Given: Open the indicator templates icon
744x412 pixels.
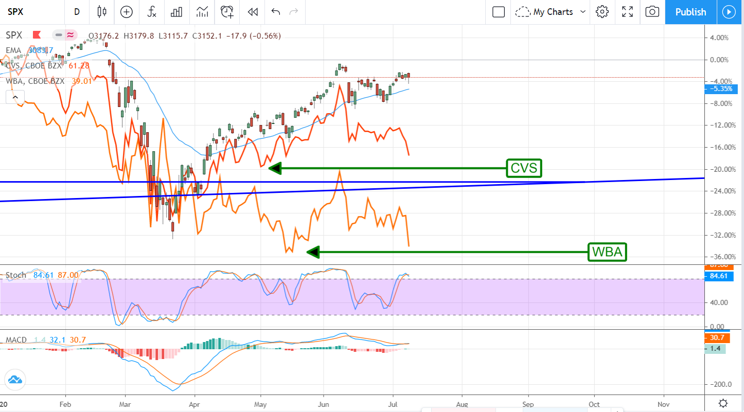Looking at the screenshot, I should (202, 12).
